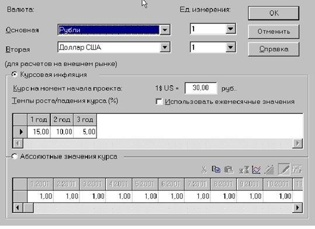Viewport: 315px width, 229px height.
Task: Click the Отменить button
Action: [x=274, y=32]
